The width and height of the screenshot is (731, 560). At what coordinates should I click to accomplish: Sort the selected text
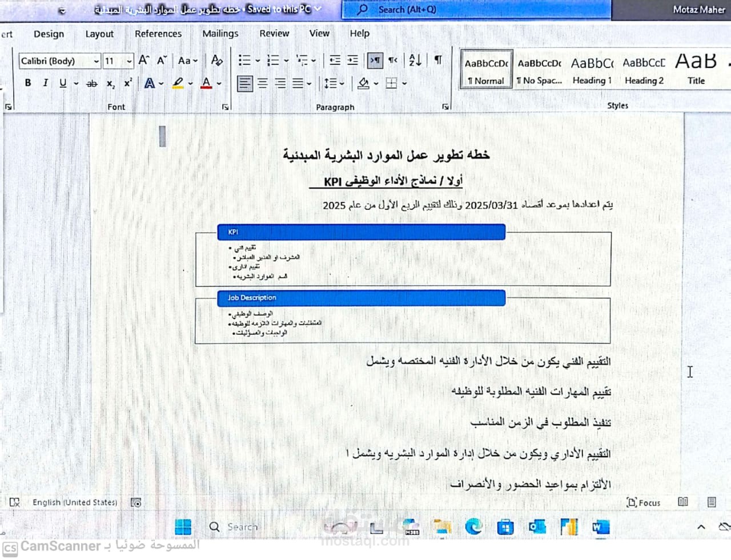[415, 60]
